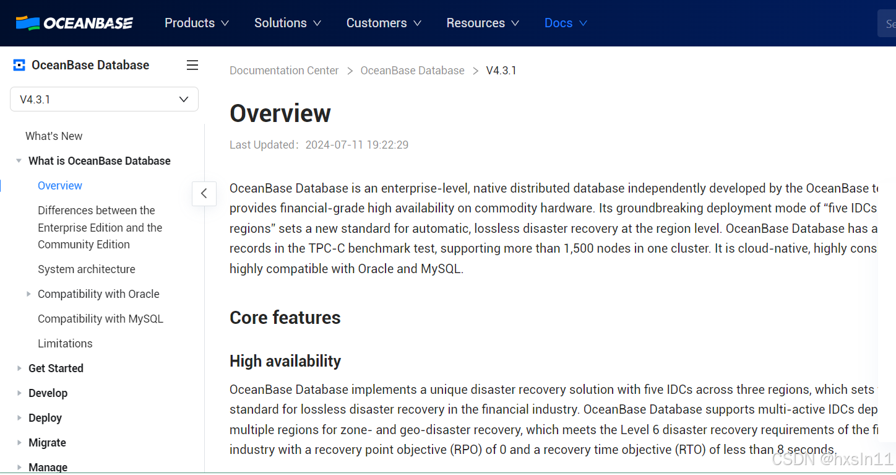Screen dimensions: 896x475
Task: Open System architecture page
Action: [87, 269]
